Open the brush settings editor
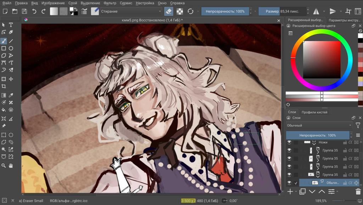 (x=84, y=11)
